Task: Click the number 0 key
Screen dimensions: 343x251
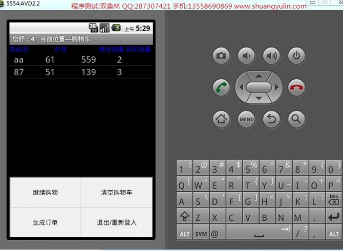Action: pos(334,167)
